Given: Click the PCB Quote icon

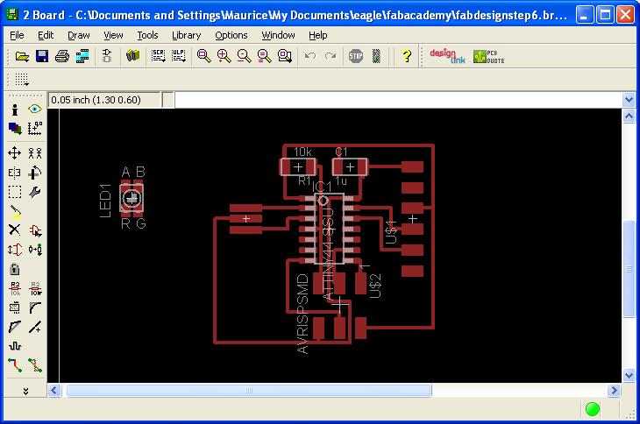Looking at the screenshot, I should [488, 56].
